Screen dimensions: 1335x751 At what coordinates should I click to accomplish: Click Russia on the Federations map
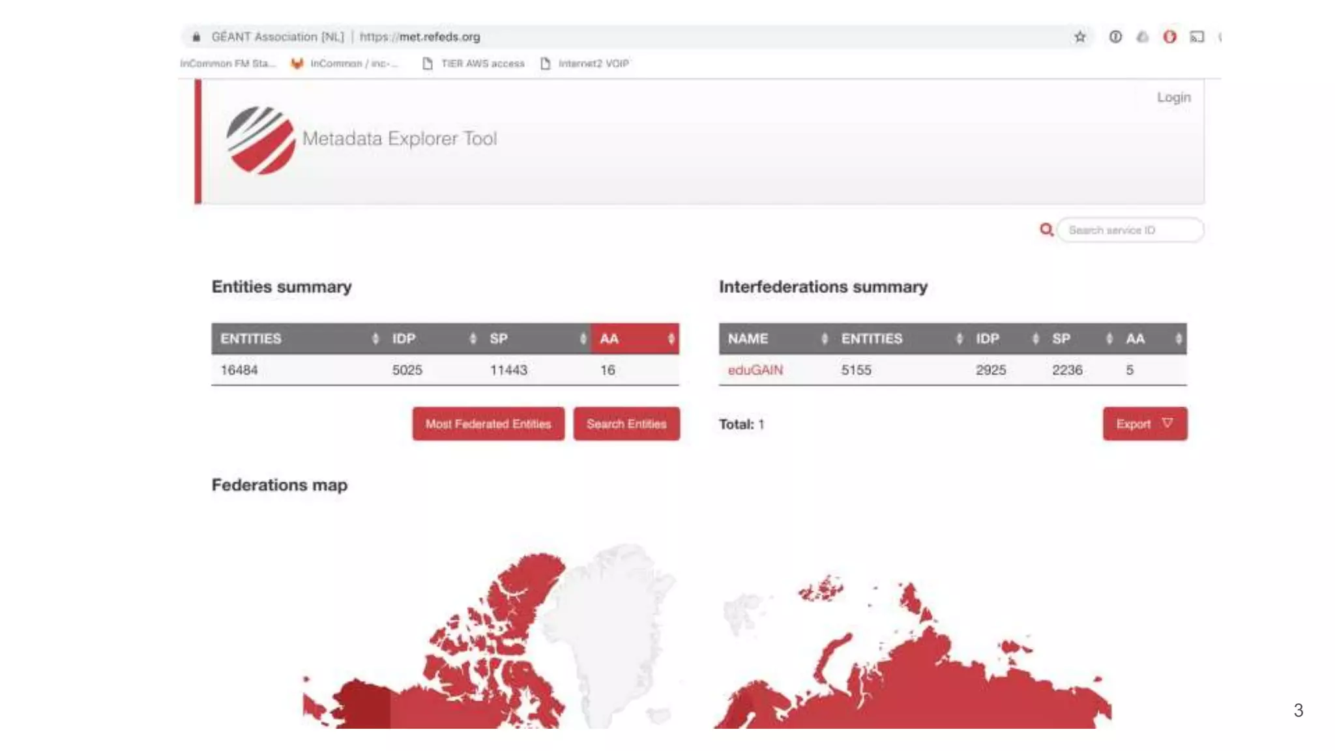[x=945, y=691]
